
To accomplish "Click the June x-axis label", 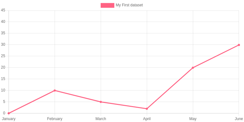I will [x=239, y=119].
